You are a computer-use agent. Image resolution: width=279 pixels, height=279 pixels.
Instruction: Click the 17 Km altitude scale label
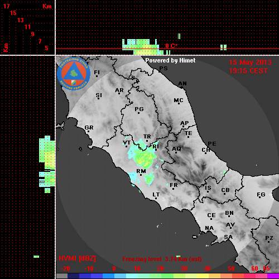[x=6, y=6]
